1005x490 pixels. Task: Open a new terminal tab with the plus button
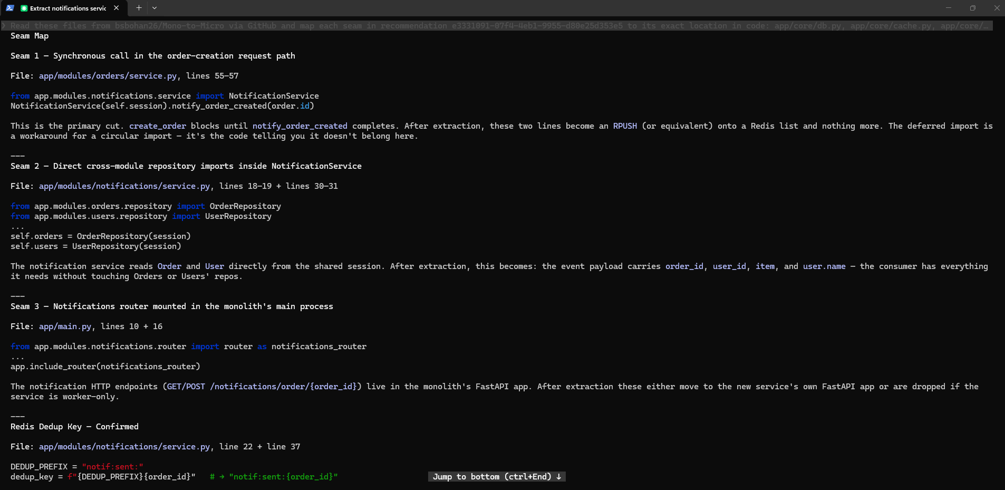(139, 8)
